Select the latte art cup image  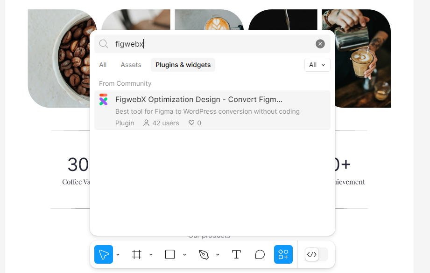coord(209,20)
